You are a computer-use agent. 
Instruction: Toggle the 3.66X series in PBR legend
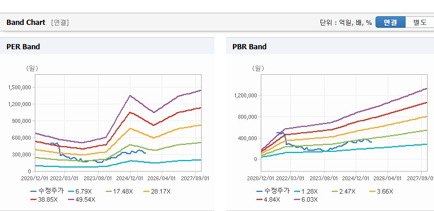point(381,191)
